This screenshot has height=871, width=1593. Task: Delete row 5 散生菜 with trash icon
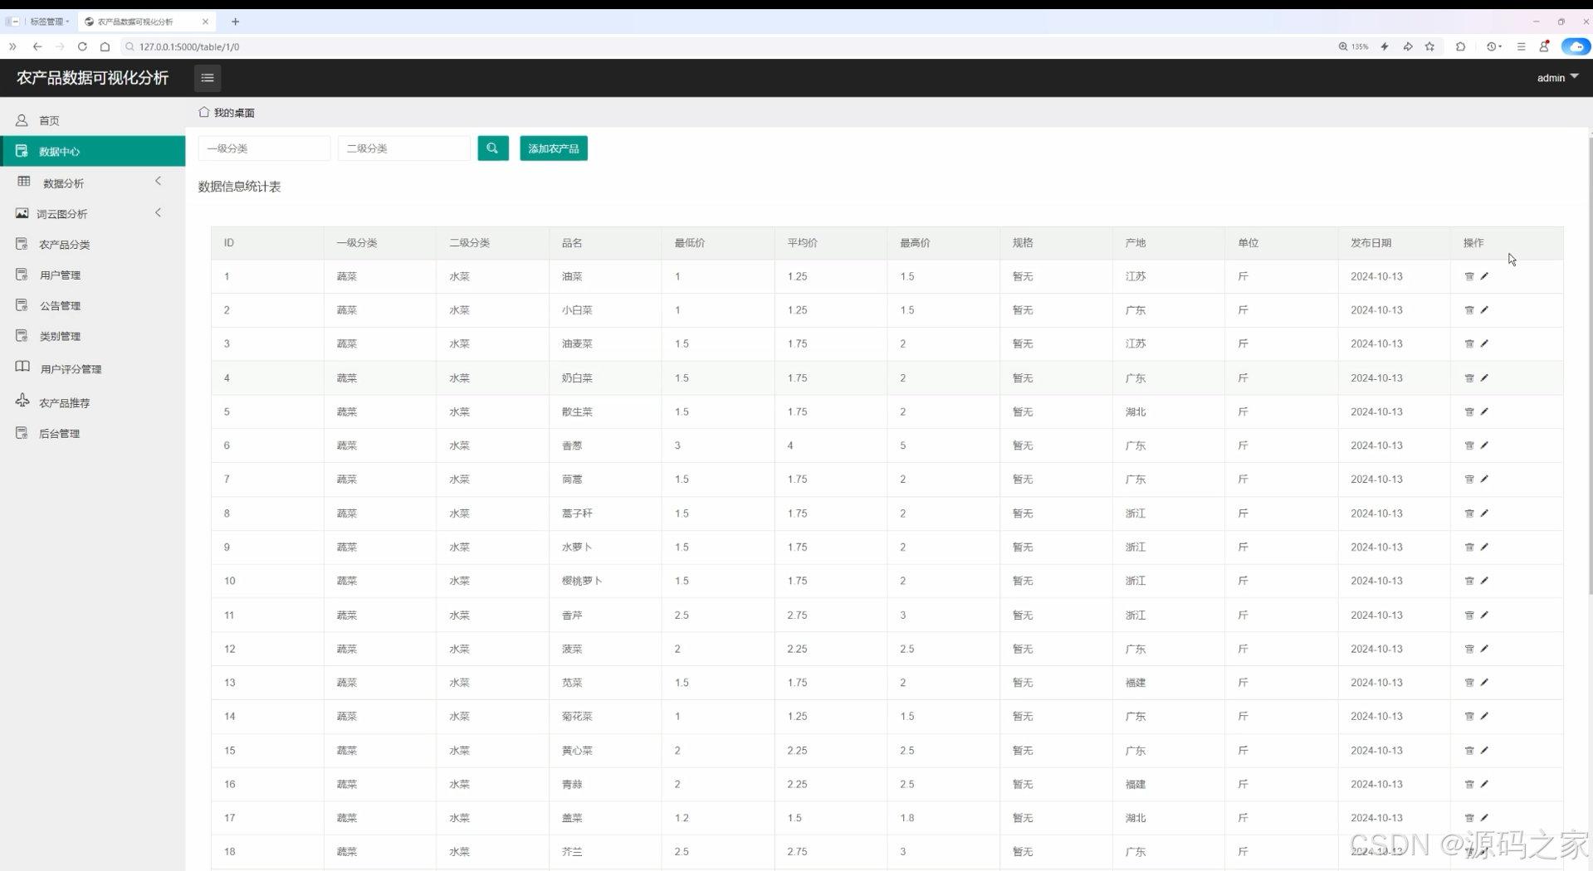tap(1469, 411)
